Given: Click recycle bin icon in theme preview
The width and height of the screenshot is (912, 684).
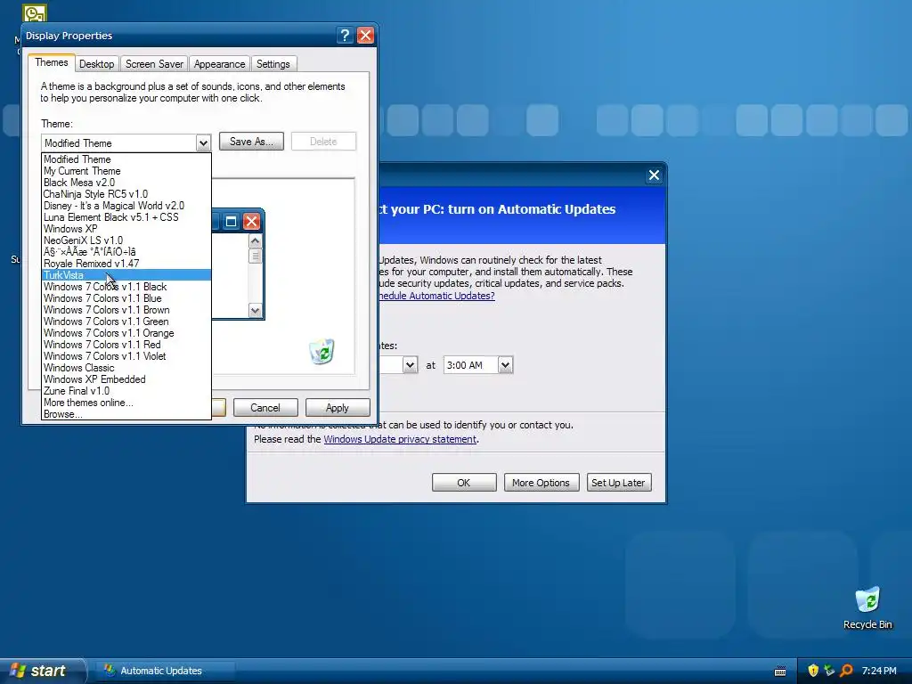Looking at the screenshot, I should coord(322,351).
